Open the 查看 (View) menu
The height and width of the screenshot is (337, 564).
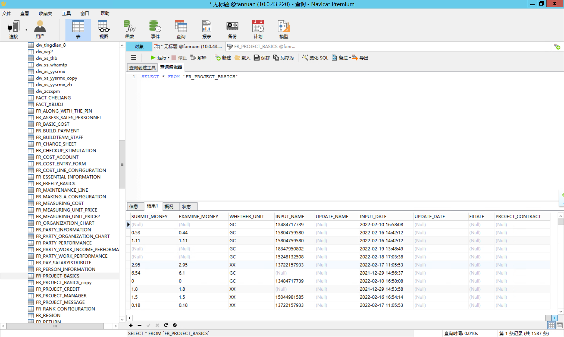25,13
